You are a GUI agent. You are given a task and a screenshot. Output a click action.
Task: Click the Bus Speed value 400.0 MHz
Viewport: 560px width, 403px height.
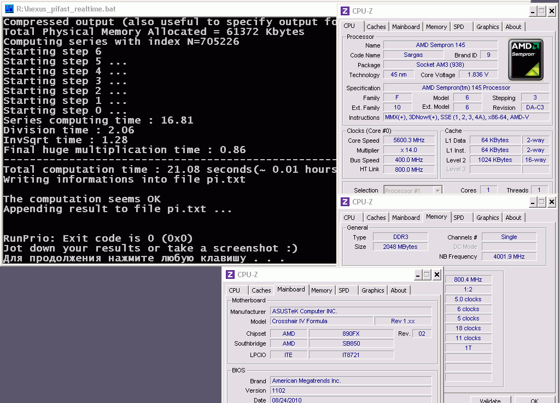(409, 160)
